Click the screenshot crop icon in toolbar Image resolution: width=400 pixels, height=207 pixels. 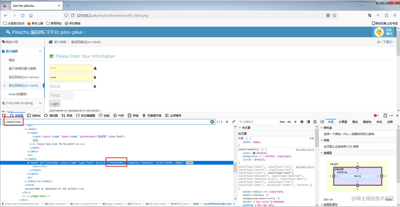coord(370,15)
